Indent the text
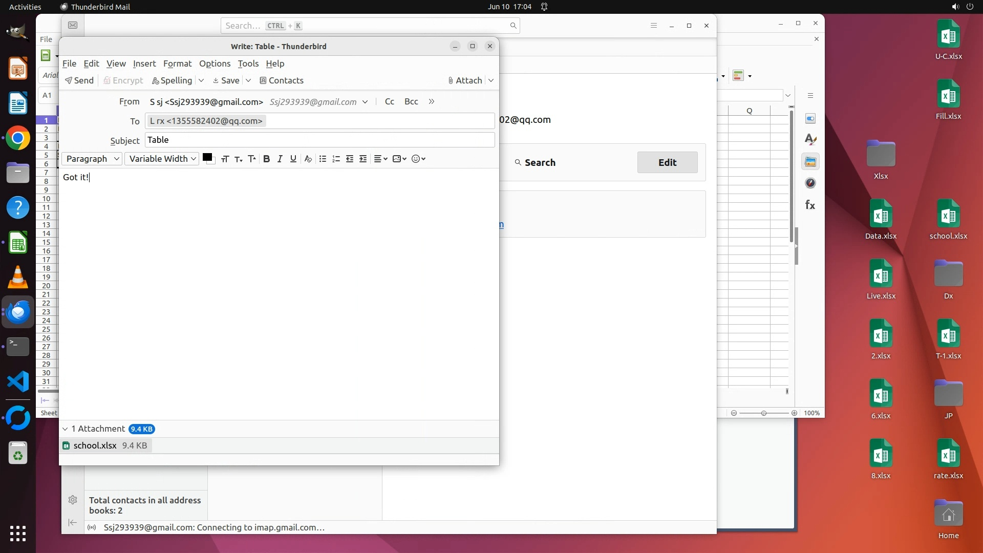The width and height of the screenshot is (983, 553). [363, 159]
